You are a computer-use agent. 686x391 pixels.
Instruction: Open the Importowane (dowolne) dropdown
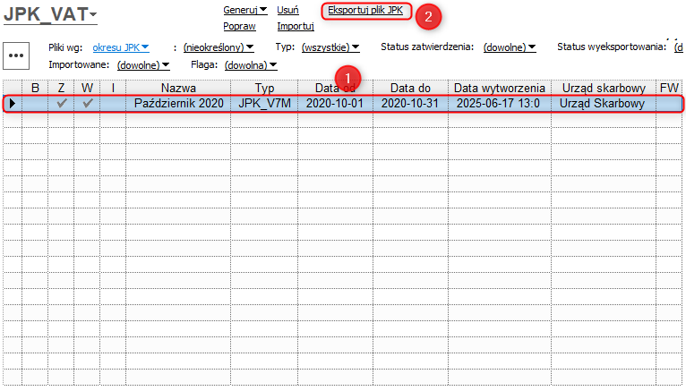tap(143, 65)
